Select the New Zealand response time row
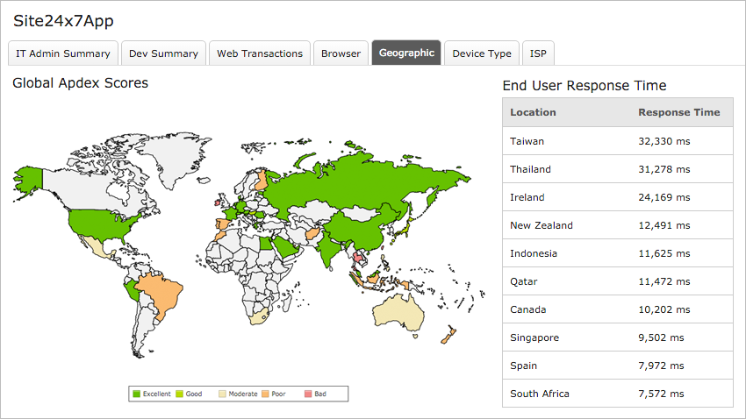The height and width of the screenshot is (419, 746). [x=618, y=225]
